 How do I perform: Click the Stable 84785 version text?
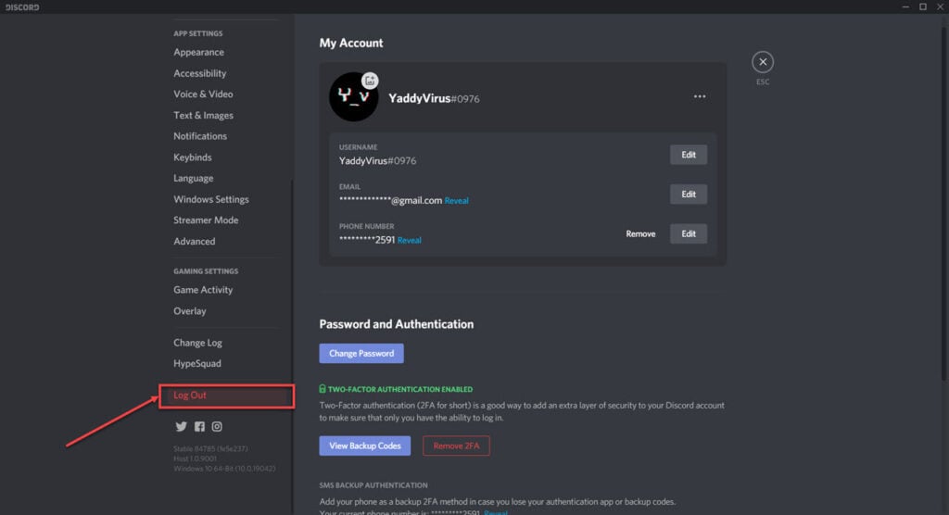pos(210,448)
